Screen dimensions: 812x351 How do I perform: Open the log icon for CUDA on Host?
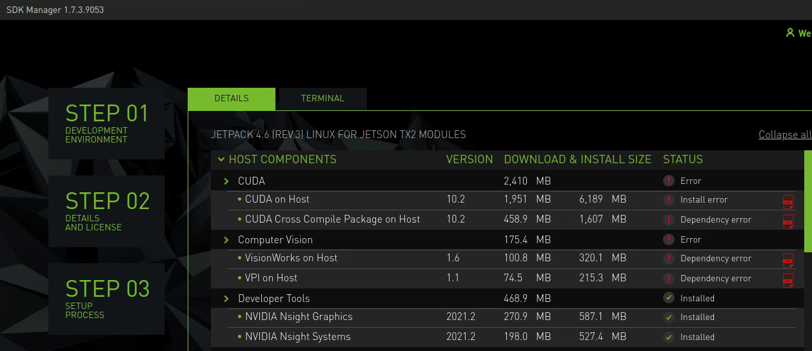787,201
